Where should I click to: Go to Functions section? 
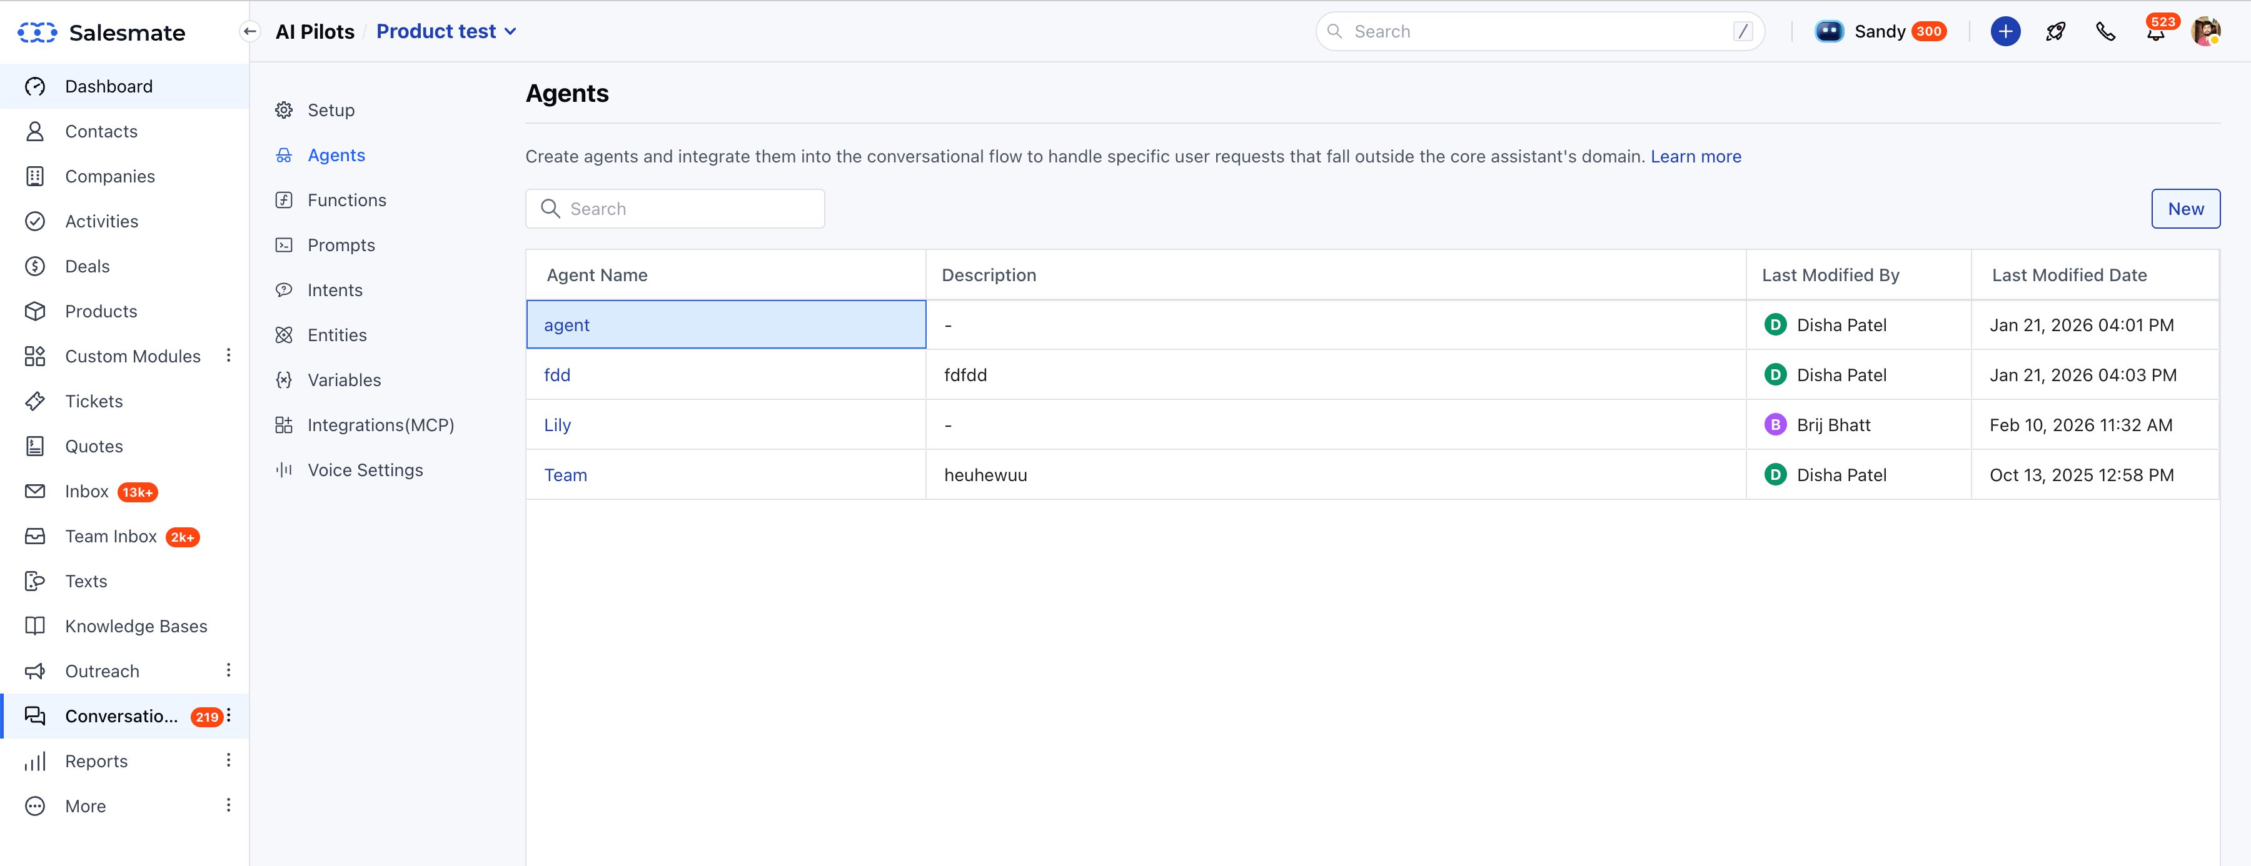(347, 200)
